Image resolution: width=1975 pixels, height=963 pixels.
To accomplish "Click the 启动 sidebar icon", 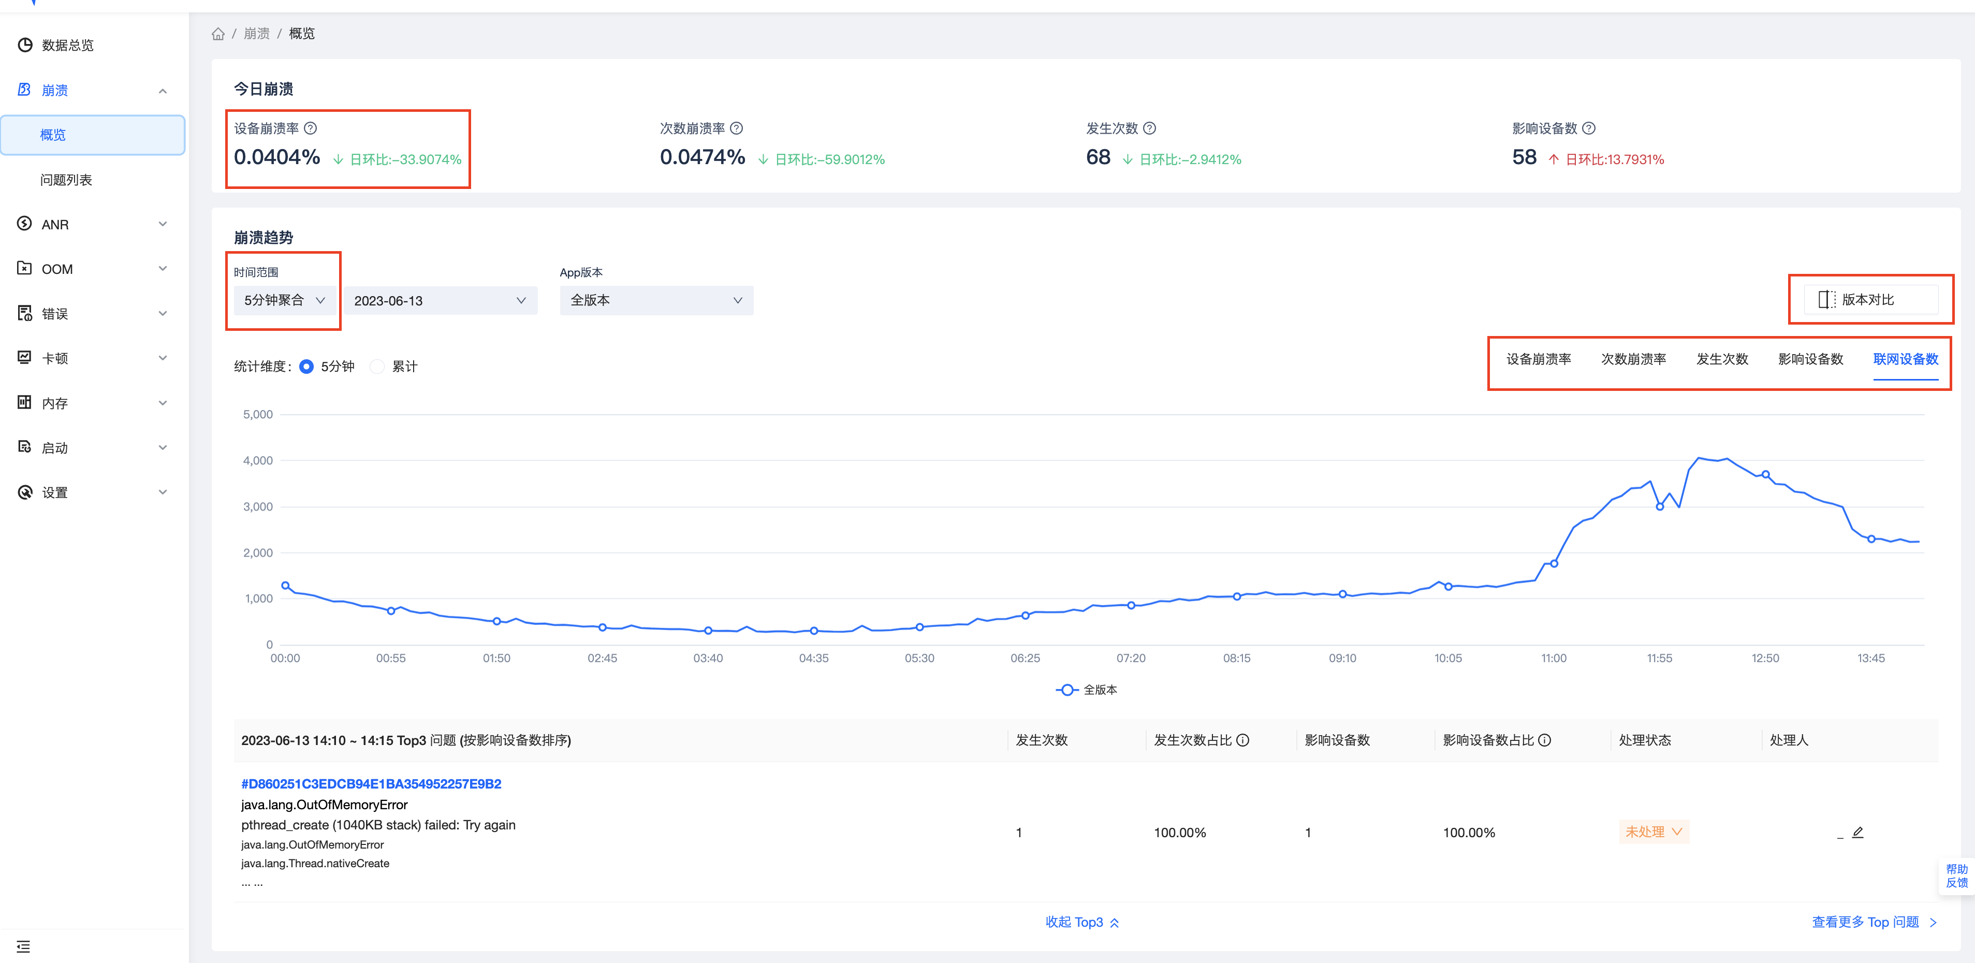I will pos(24,447).
